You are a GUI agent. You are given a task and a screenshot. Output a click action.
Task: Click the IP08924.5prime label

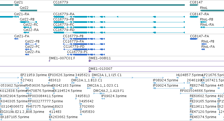tap(165, 80)
